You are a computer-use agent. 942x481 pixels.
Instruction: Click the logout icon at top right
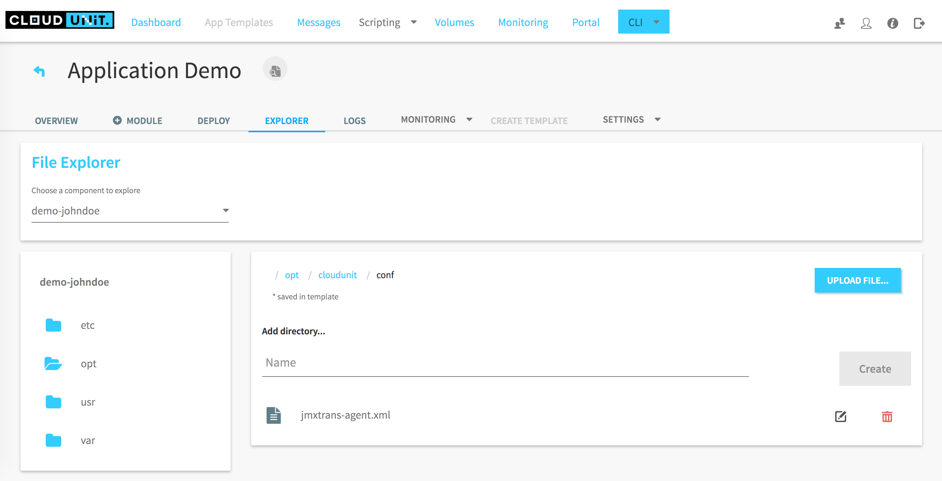[x=919, y=23]
